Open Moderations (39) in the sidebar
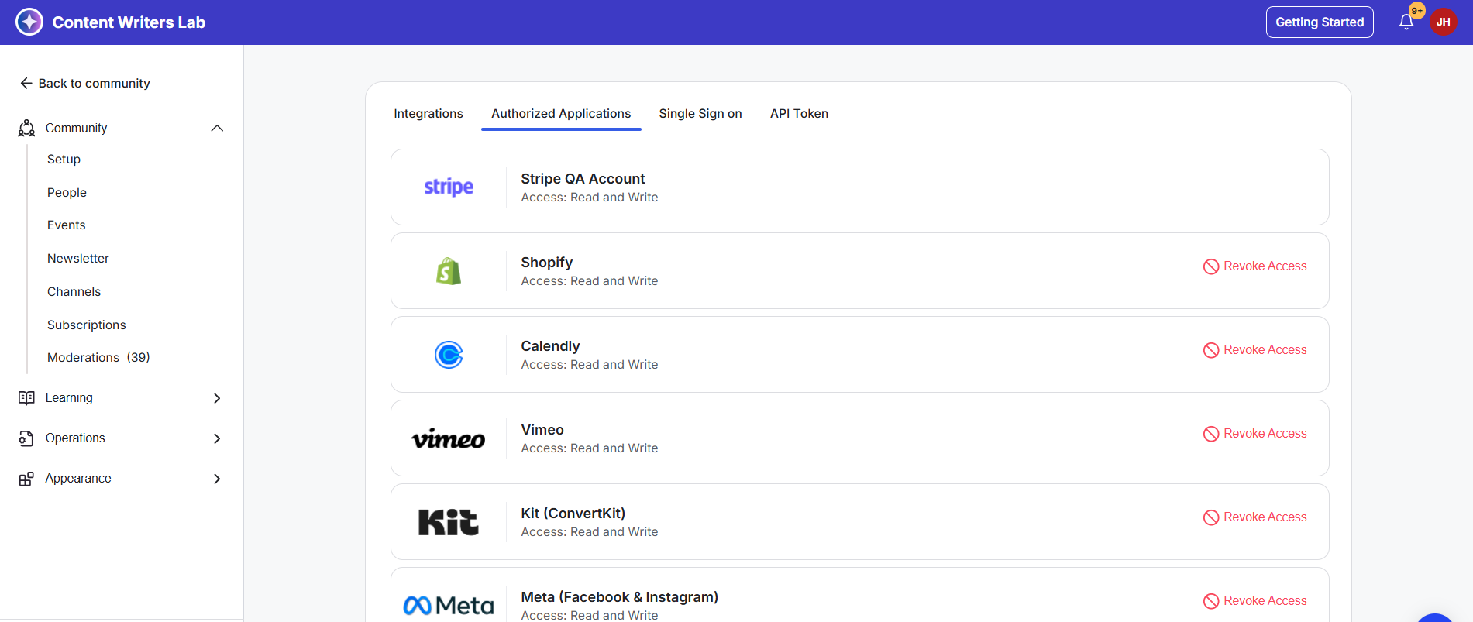The width and height of the screenshot is (1473, 622). (98, 357)
